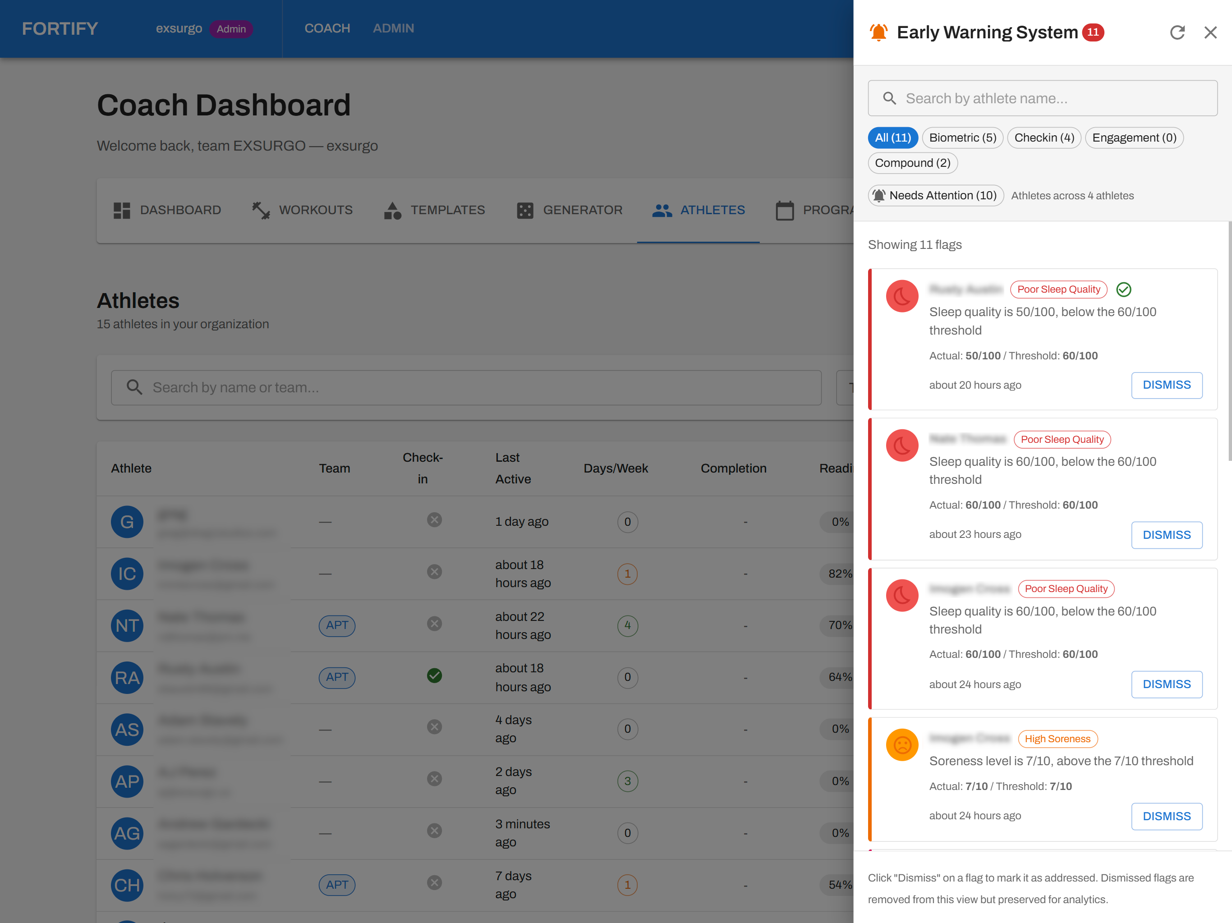Click the bell icon beside Early Warning System
1232x923 pixels.
point(879,32)
